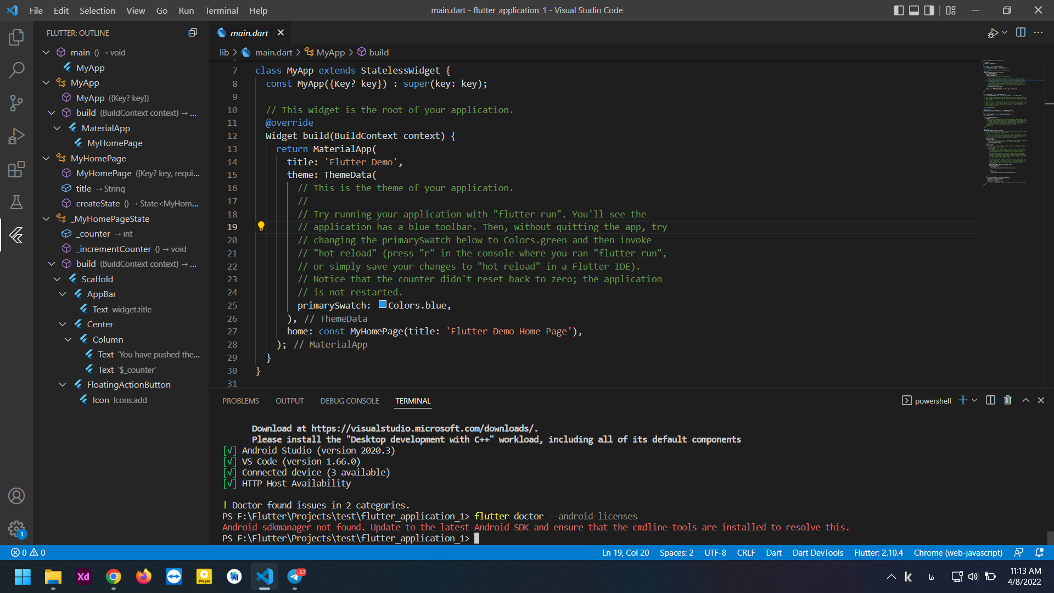Open the File menu
1054x593 pixels.
(x=36, y=10)
